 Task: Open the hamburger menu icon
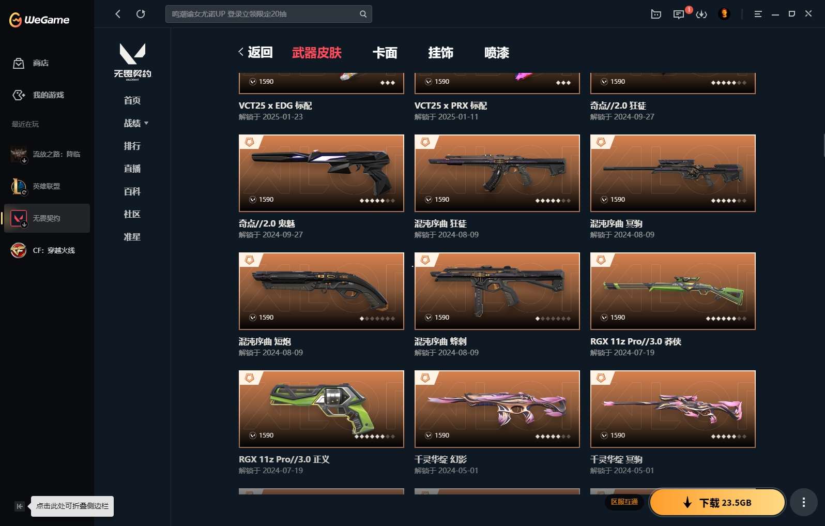[x=758, y=14]
